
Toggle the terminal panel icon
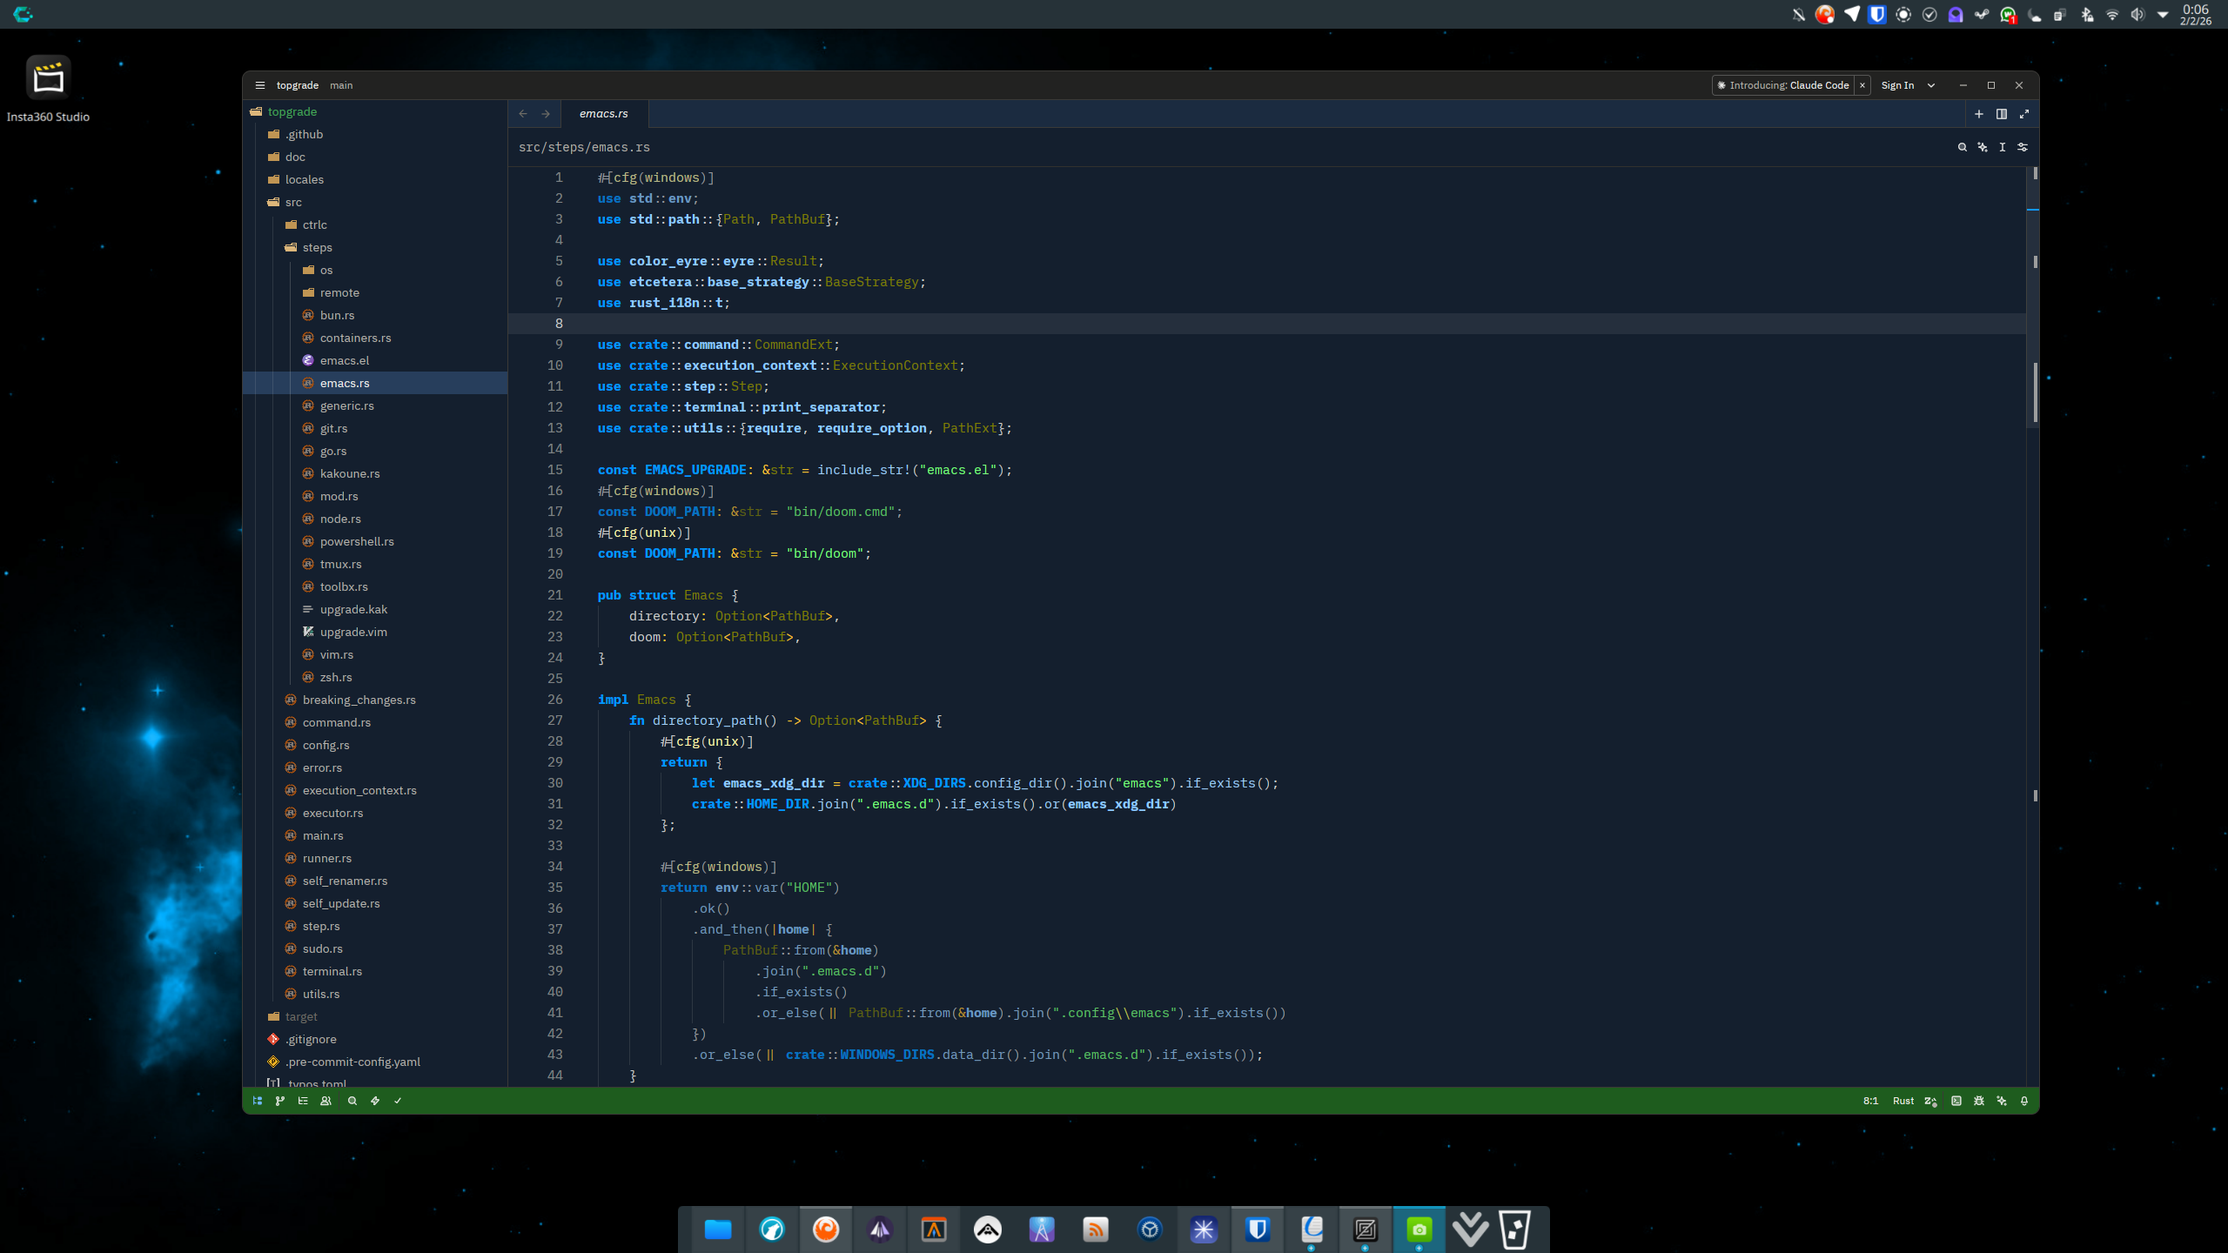click(1956, 1101)
